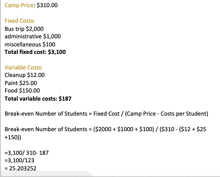
Task: Place cursor on "Bus trip $2,000" line
Action: [24, 29]
